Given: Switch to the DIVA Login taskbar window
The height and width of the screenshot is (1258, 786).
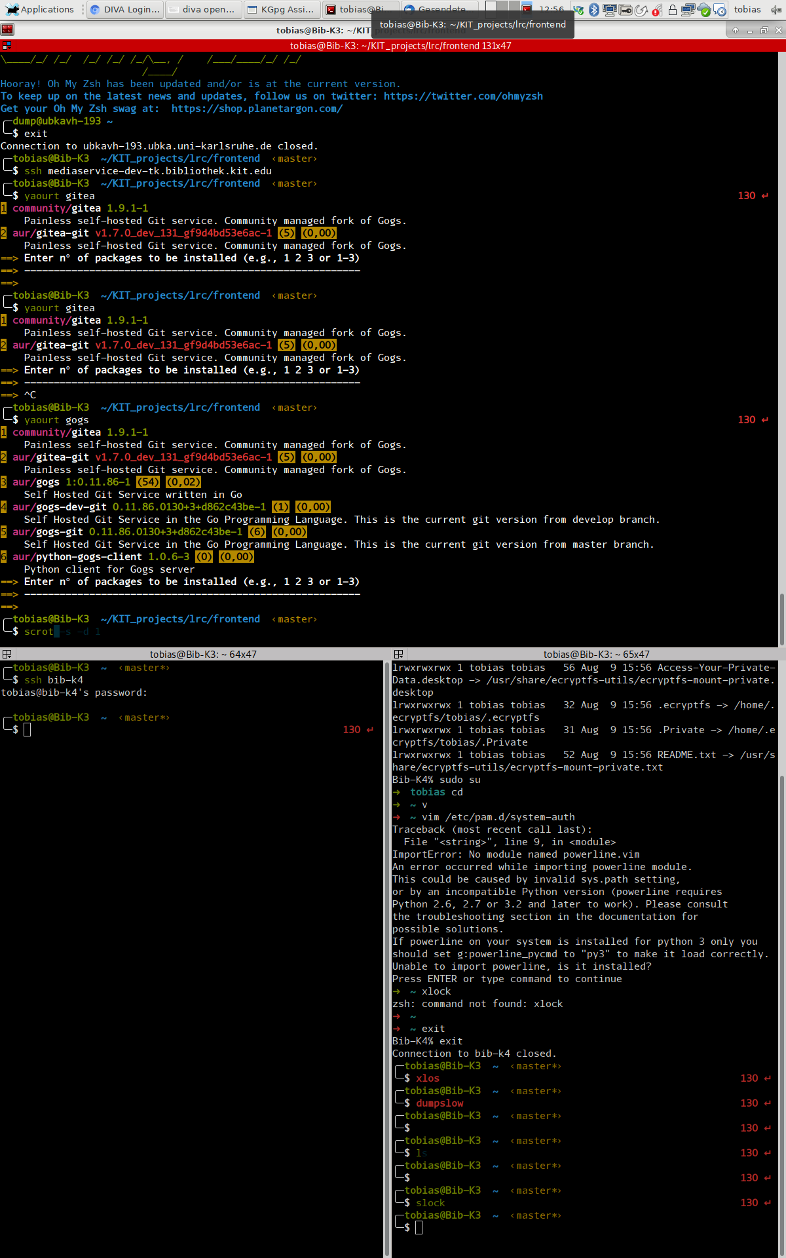Looking at the screenshot, I should click(124, 10).
